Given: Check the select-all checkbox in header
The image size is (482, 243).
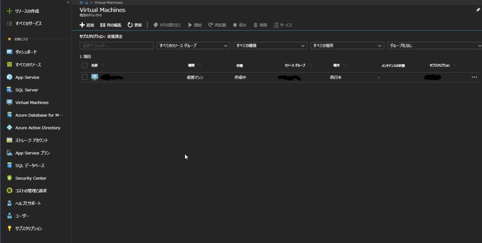Looking at the screenshot, I should (85, 65).
